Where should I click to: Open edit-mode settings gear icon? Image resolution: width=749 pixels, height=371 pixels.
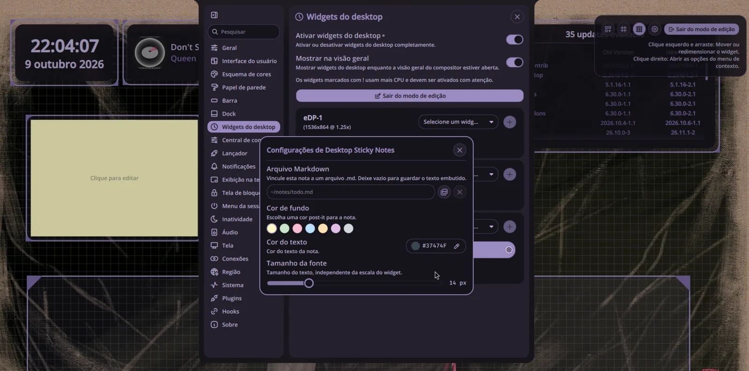(655, 29)
